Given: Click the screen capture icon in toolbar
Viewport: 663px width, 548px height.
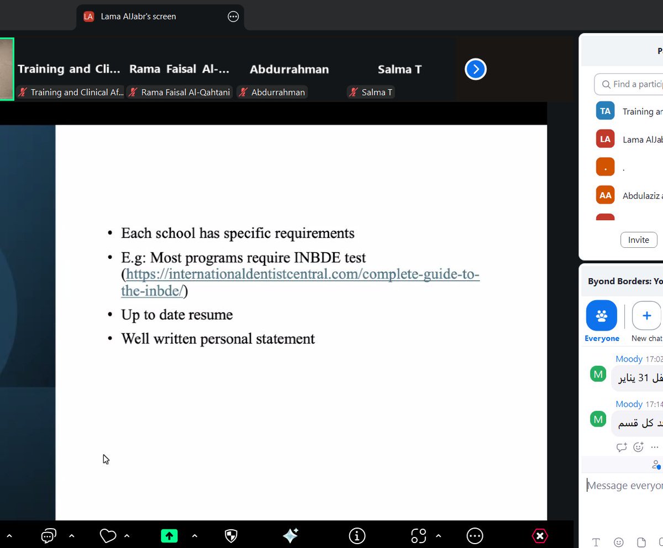Looking at the screenshot, I should [x=419, y=535].
